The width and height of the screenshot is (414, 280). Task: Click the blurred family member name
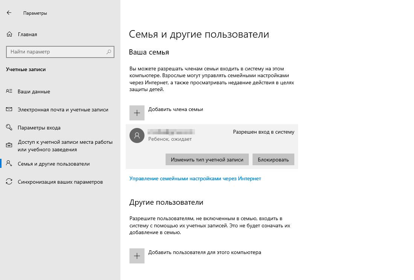point(171,132)
